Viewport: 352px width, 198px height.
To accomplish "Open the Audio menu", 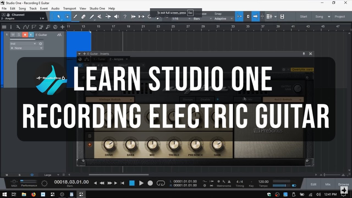I will (x=55, y=9).
